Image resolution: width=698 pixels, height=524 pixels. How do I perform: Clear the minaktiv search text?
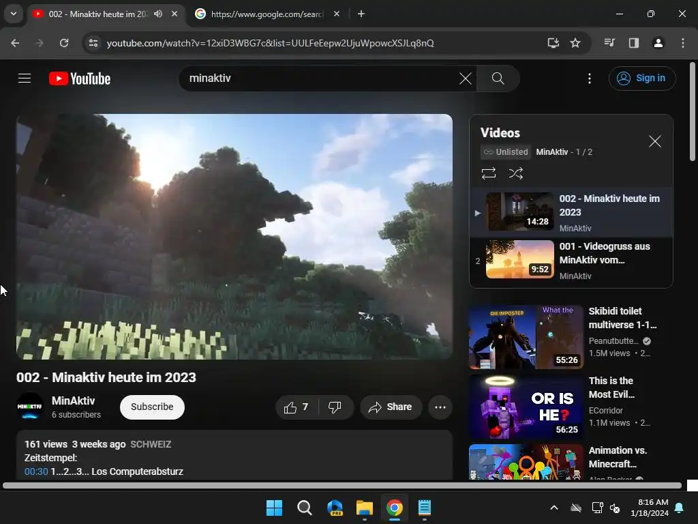465,78
